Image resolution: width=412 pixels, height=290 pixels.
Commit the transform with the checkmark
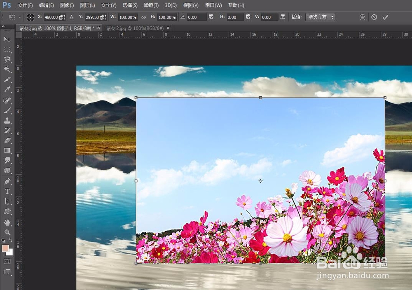(385, 17)
